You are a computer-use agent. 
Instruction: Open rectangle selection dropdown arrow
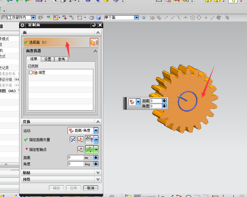pyautogui.click(x=85, y=18)
